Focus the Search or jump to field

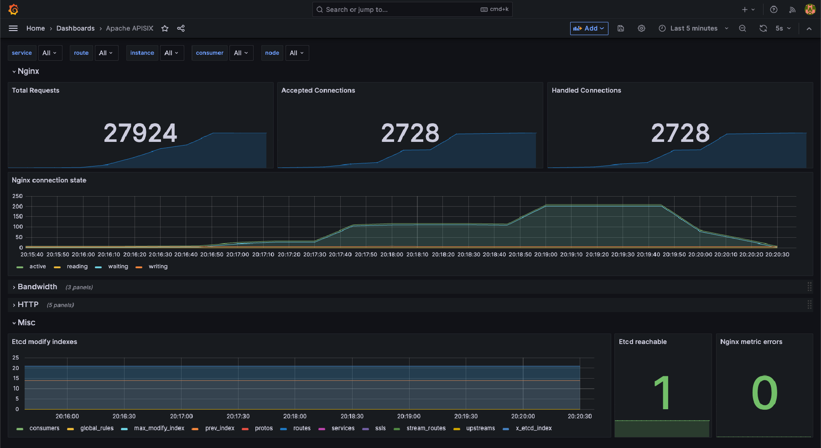412,9
